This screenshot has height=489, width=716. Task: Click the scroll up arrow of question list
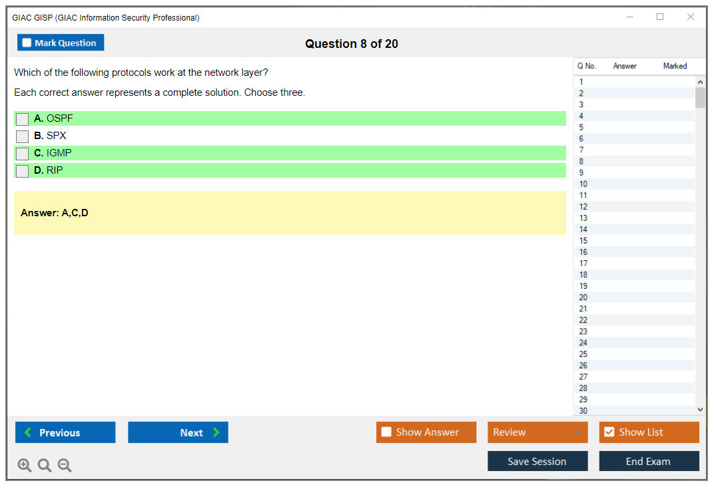[x=700, y=81]
